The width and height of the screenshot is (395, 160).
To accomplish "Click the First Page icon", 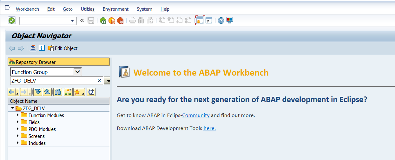I will 162,21.
